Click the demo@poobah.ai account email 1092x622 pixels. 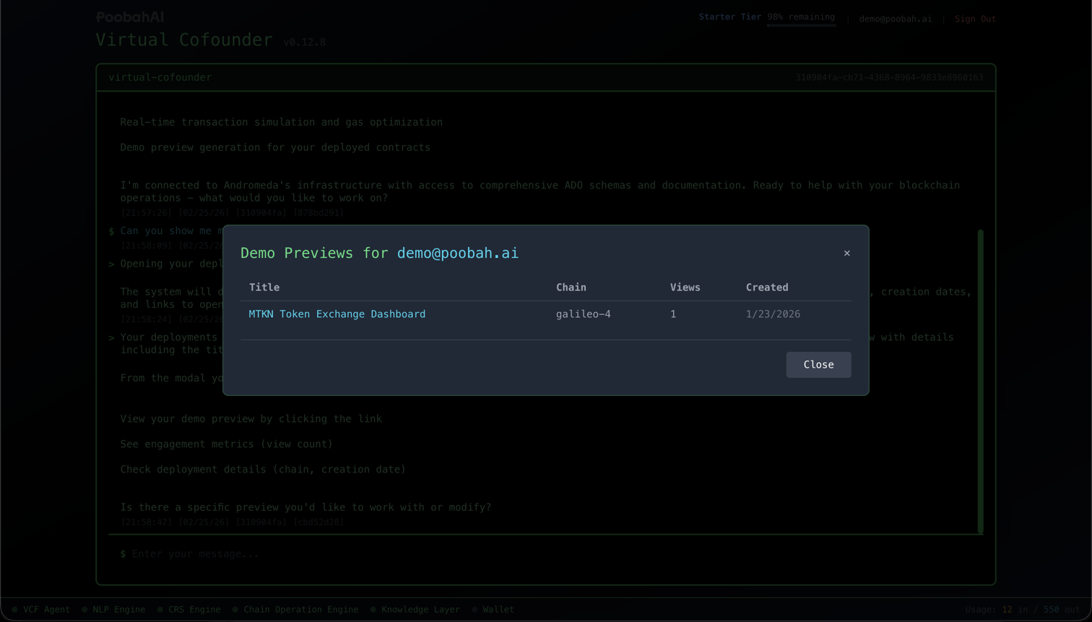click(896, 20)
